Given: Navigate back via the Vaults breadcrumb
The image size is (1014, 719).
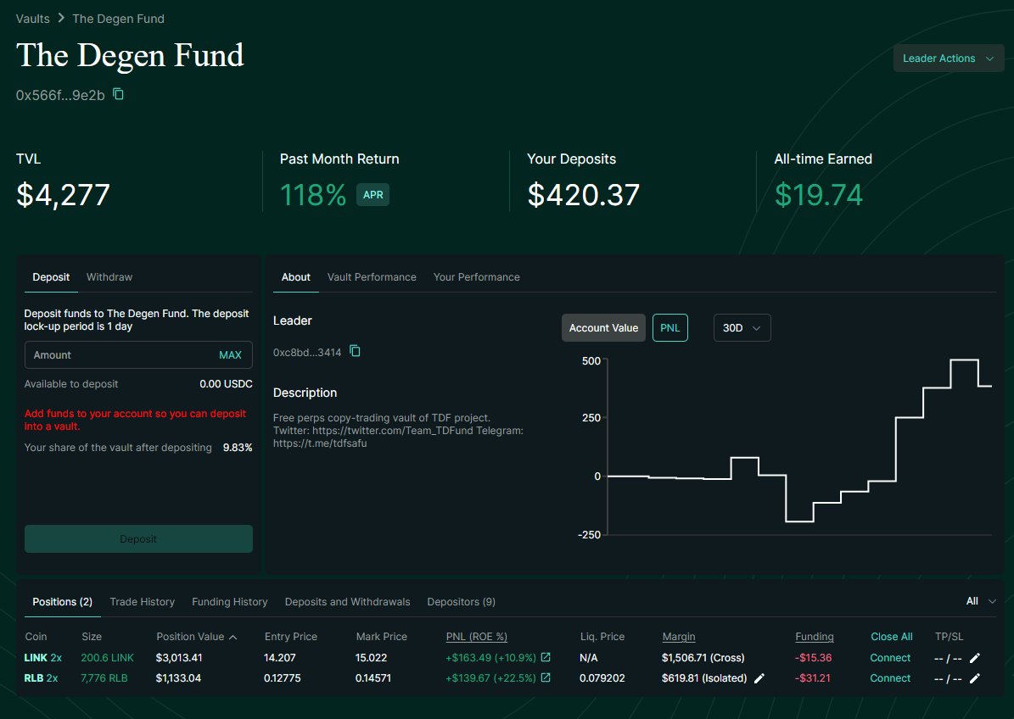Looking at the screenshot, I should pyautogui.click(x=31, y=18).
